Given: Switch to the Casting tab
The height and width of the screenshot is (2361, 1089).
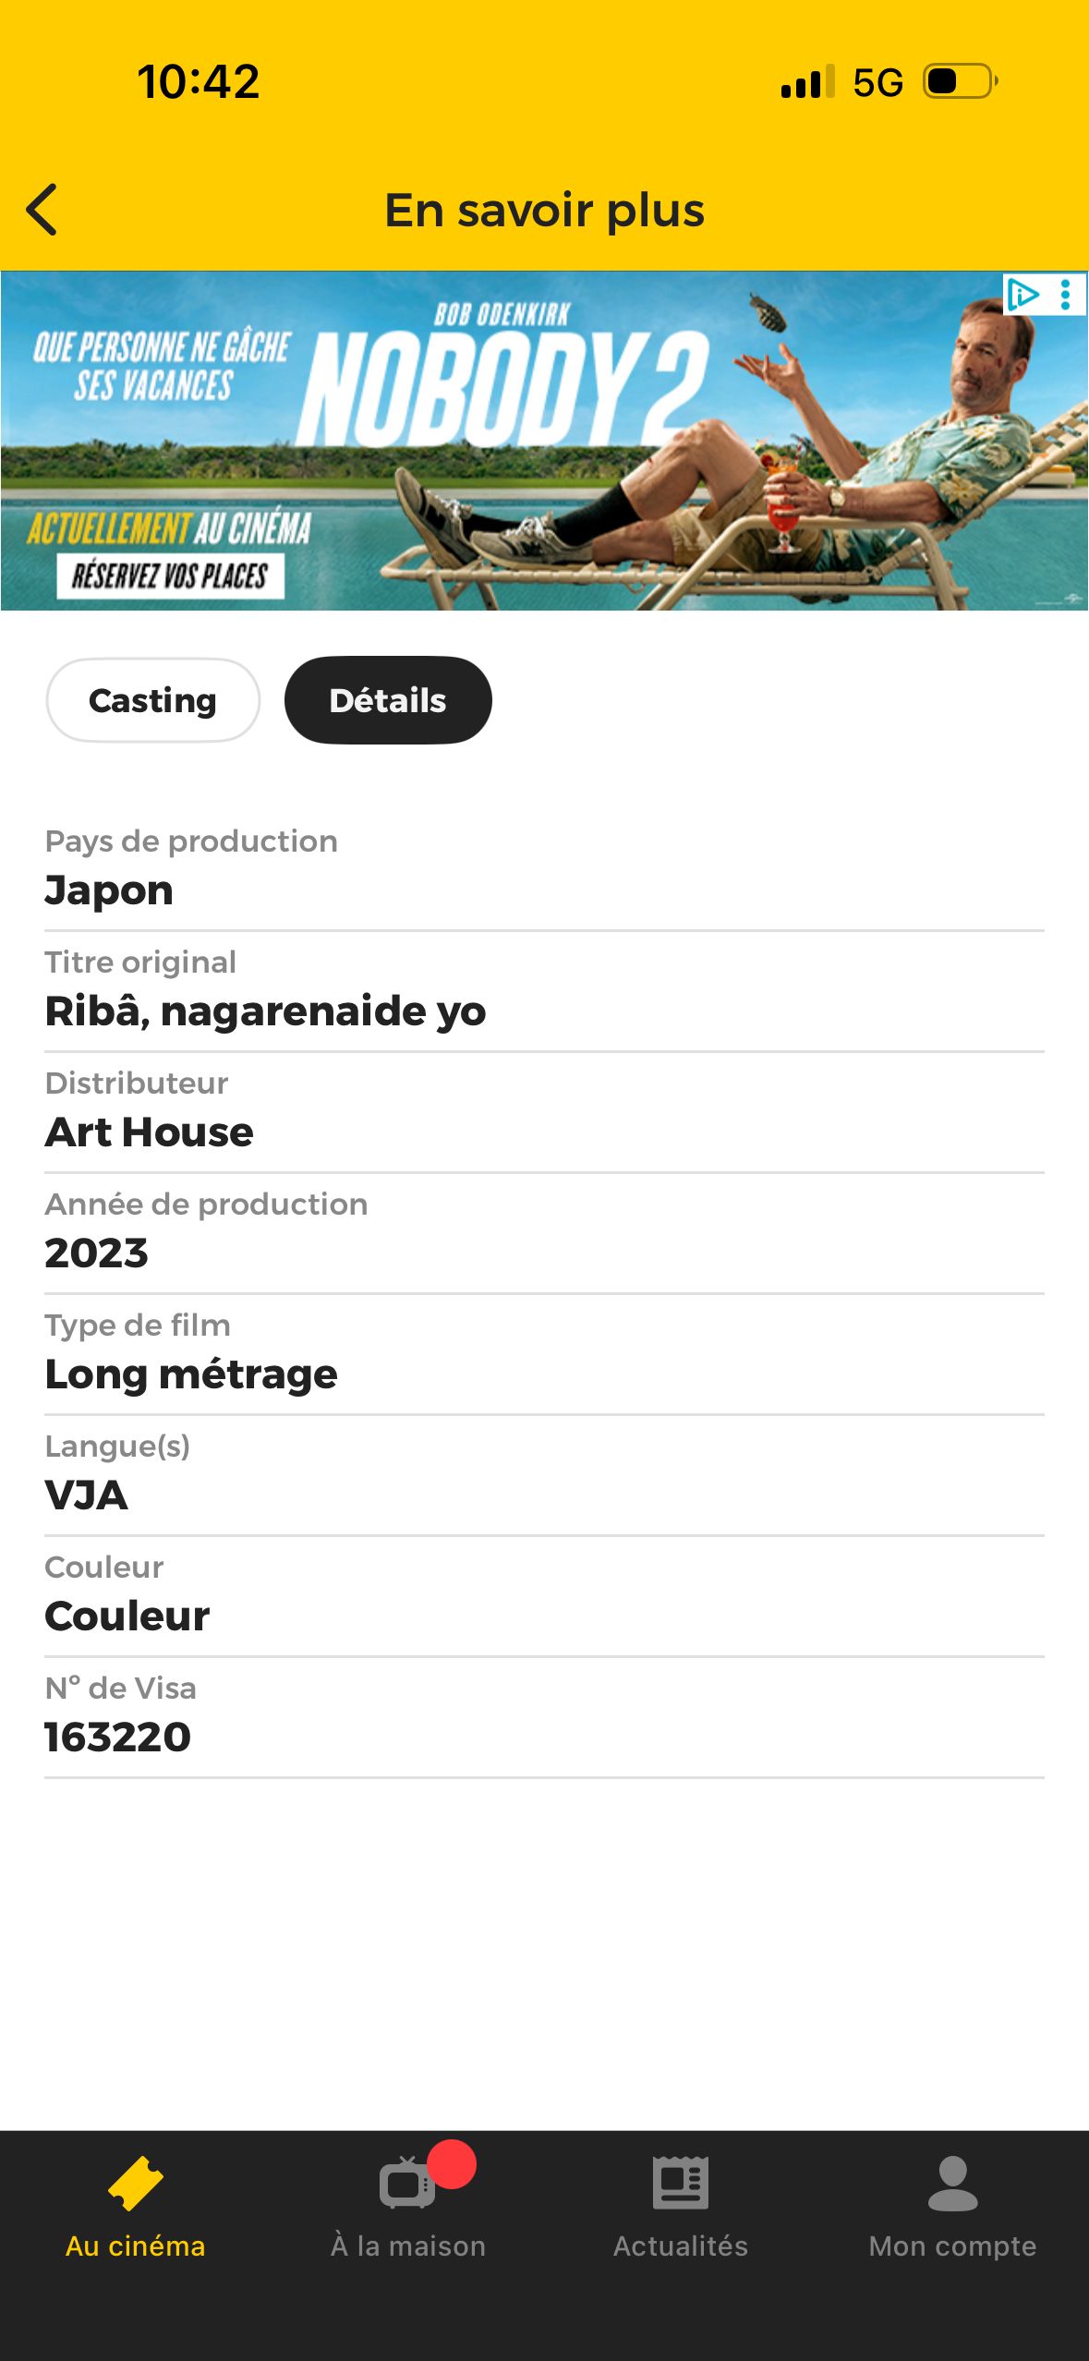Looking at the screenshot, I should pyautogui.click(x=153, y=700).
